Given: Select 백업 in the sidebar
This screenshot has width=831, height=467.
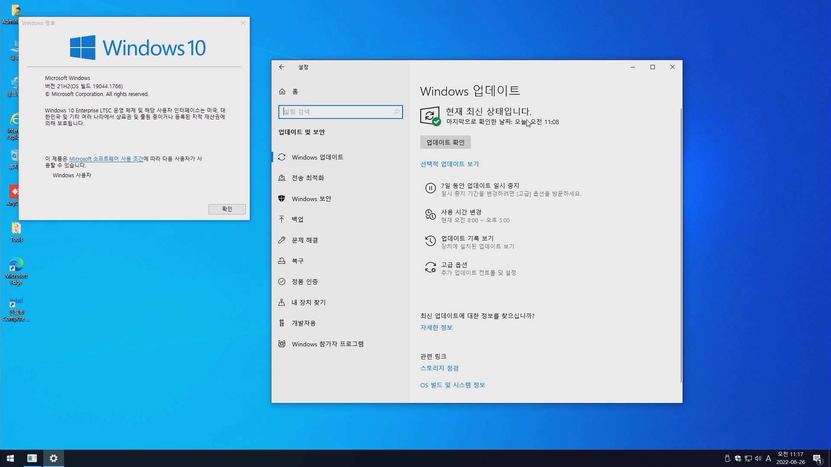Looking at the screenshot, I should pyautogui.click(x=340, y=220).
